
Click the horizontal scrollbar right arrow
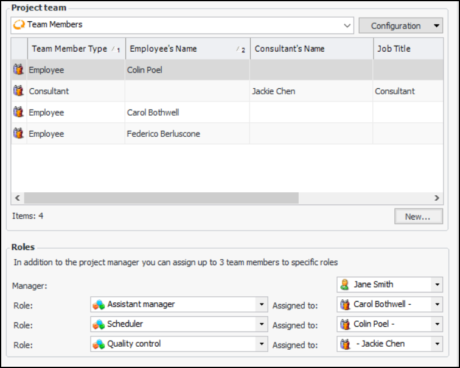(437, 198)
